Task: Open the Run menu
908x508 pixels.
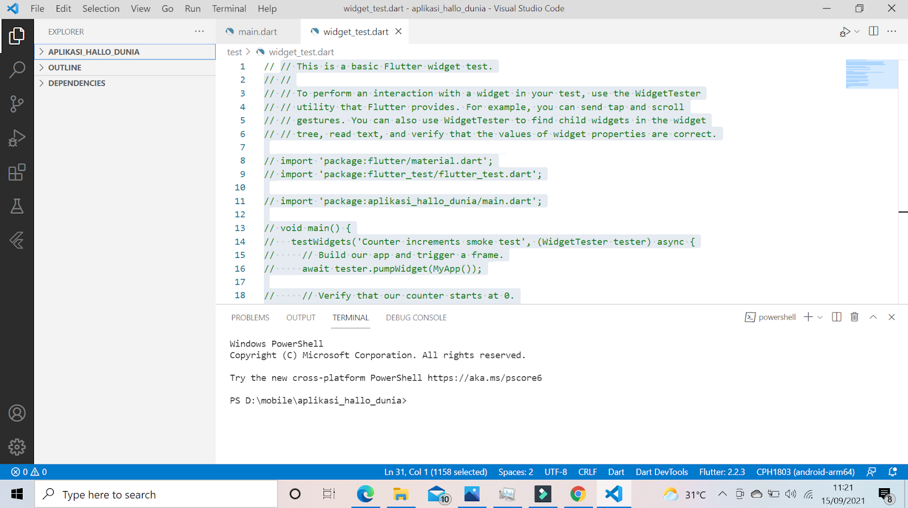Action: coord(193,9)
